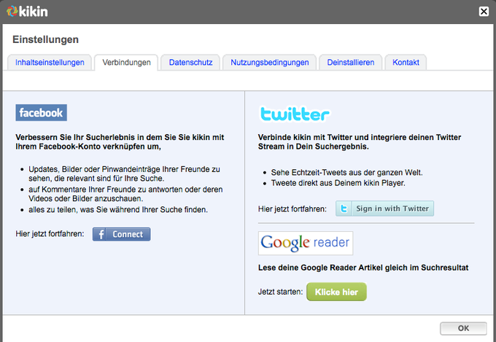Click the Google reader logo
This screenshot has height=342, width=496.
point(306,243)
